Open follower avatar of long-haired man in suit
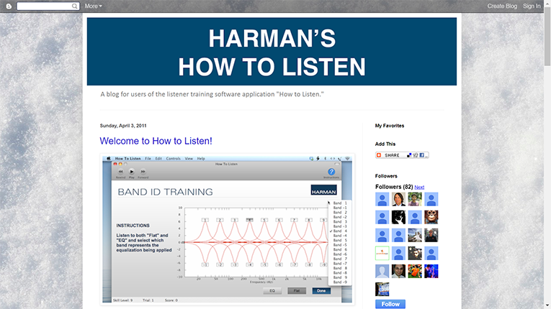Viewport: 551px width, 309px height. tap(398, 199)
